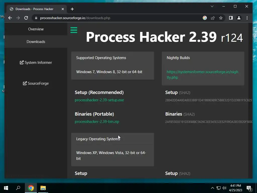
Task: Click the taskbar clock showing 4:41 PM
Action: tap(235, 188)
